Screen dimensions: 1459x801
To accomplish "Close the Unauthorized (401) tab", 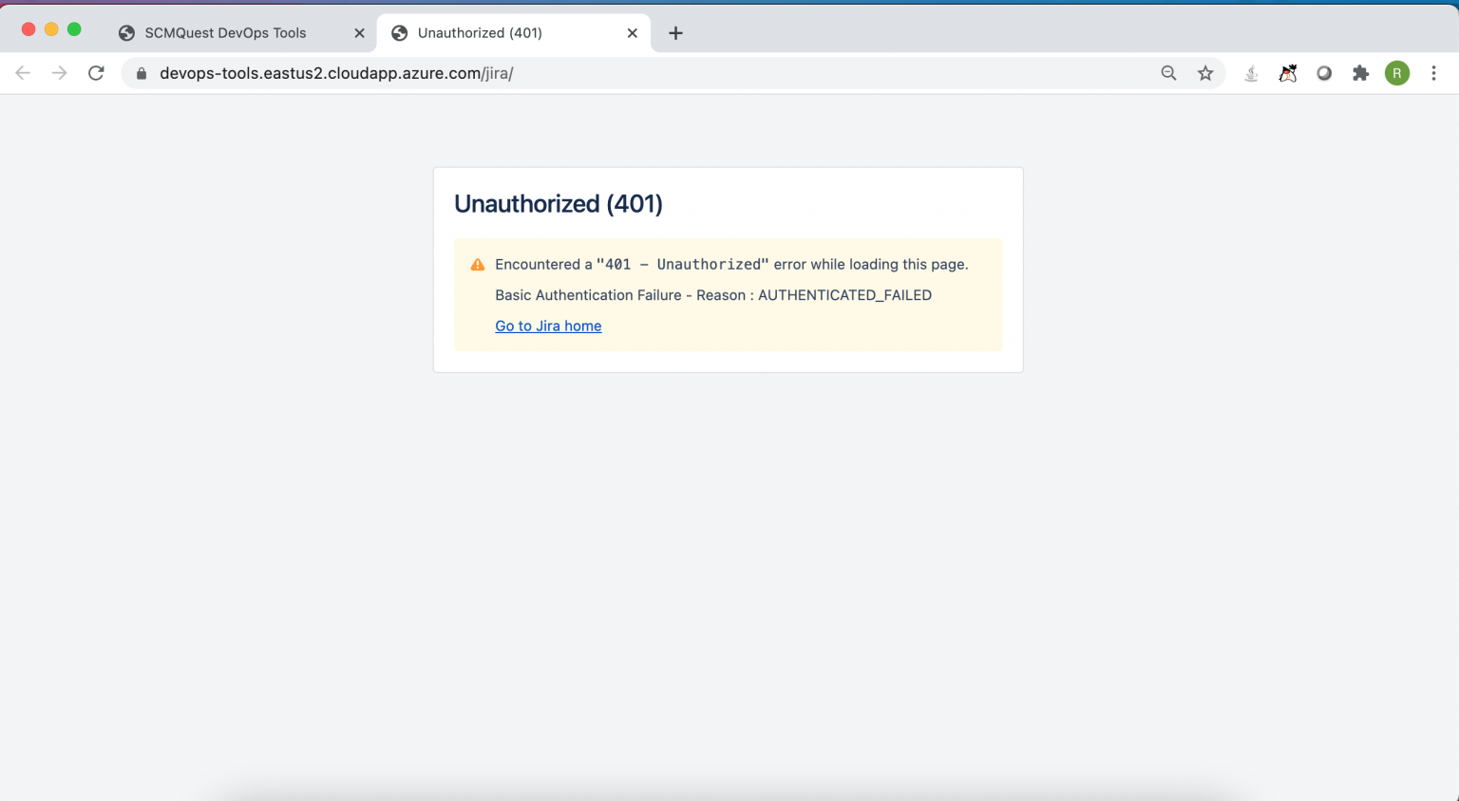I will (632, 32).
